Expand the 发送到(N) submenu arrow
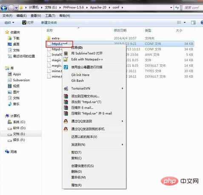This screenshot has width=203, height=195. (122, 145)
